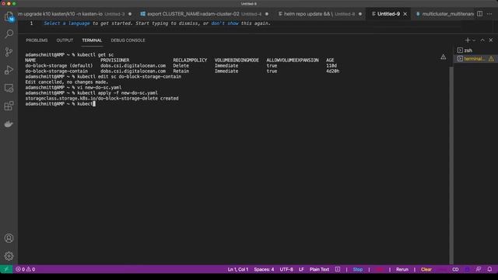Click the 'Select a language' link
Image resolution: width=498 pixels, height=280 pixels.
67,23
